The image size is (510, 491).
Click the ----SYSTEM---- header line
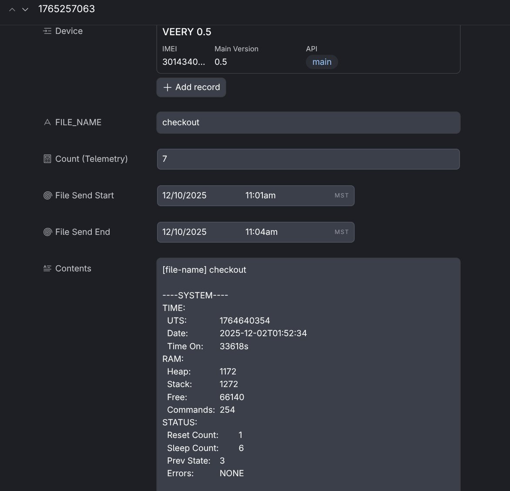195,295
